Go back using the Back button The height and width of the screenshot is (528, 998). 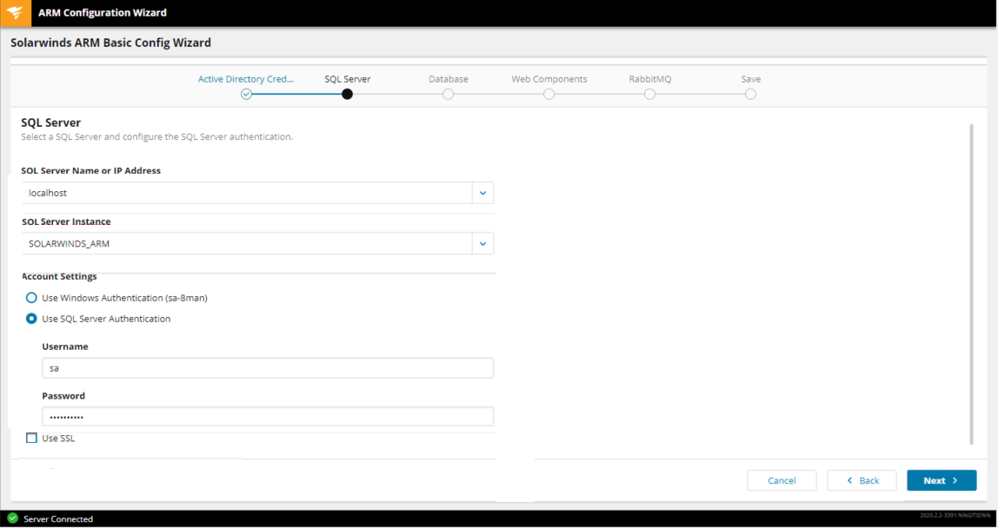(x=862, y=480)
